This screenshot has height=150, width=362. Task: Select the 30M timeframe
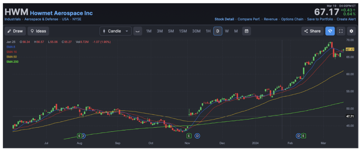tap(196, 31)
